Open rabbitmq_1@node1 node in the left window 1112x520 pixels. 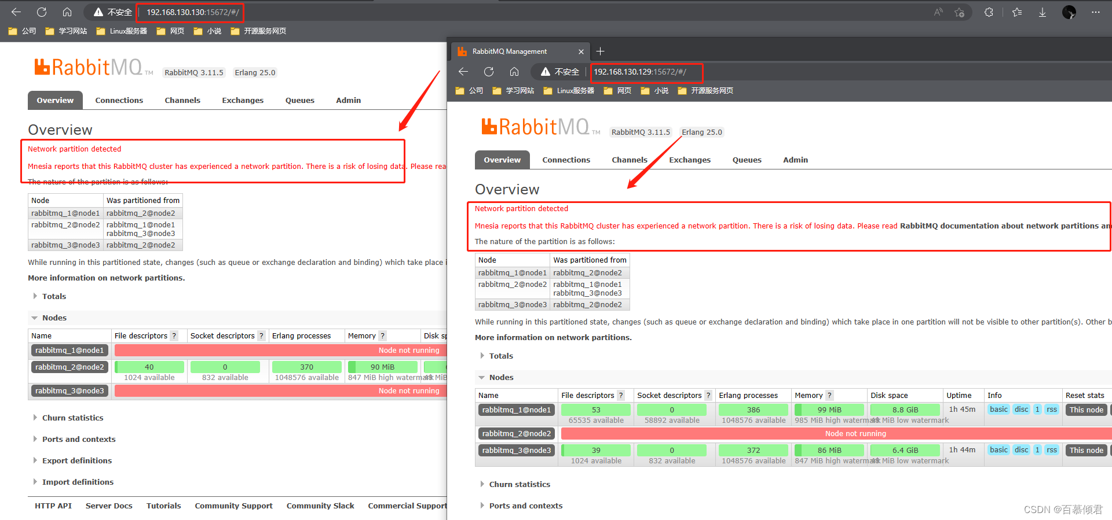point(69,351)
